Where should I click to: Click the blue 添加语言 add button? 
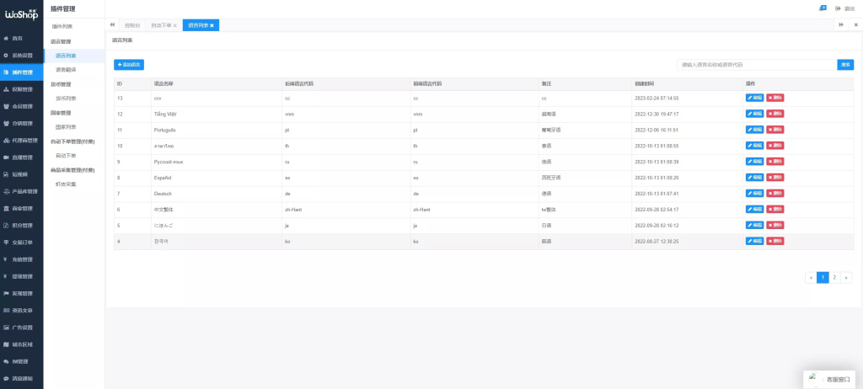pyautogui.click(x=129, y=65)
